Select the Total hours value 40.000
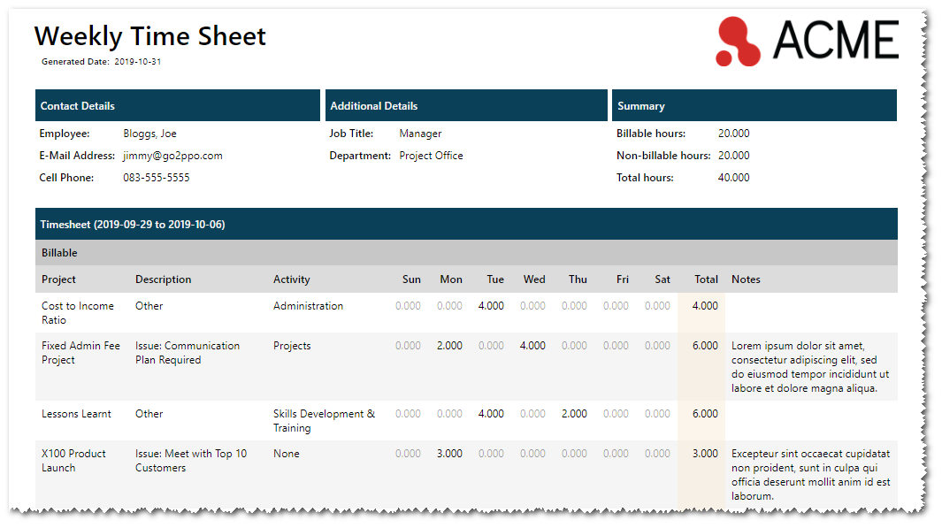The height and width of the screenshot is (528, 942). pos(733,178)
